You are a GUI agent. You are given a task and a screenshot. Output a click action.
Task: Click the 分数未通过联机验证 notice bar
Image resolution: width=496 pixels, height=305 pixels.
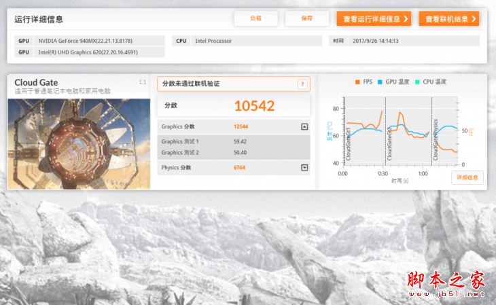234,84
